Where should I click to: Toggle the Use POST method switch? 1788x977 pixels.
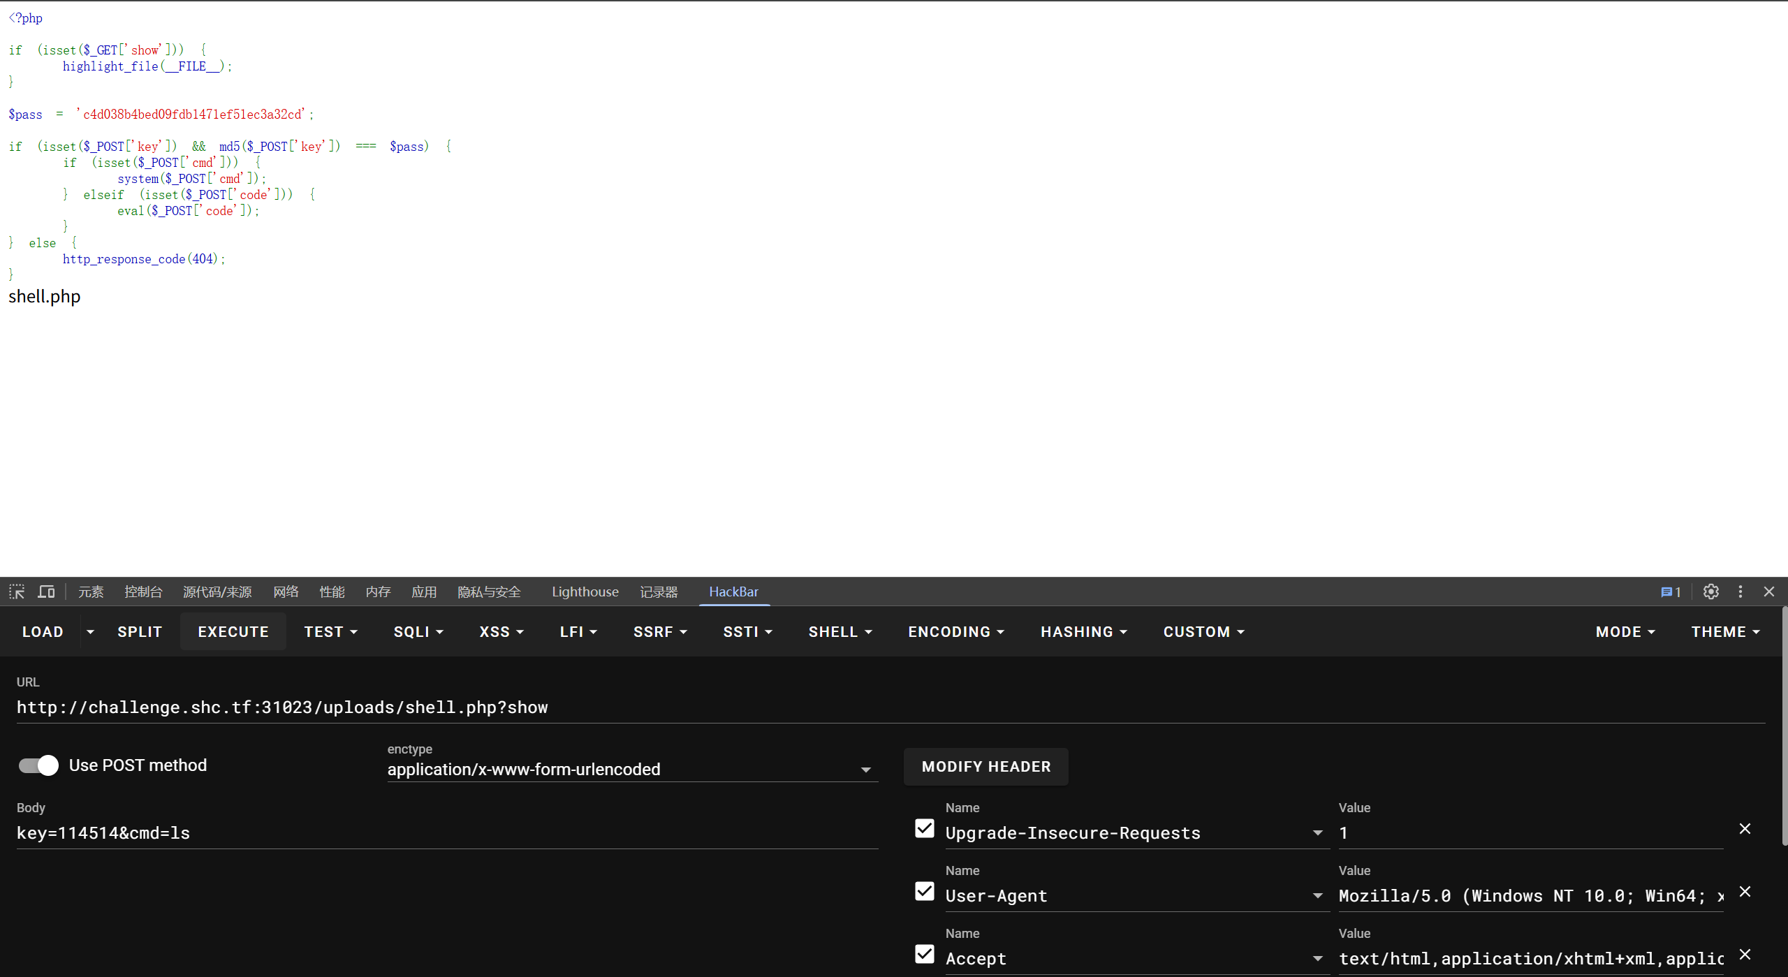click(x=38, y=765)
